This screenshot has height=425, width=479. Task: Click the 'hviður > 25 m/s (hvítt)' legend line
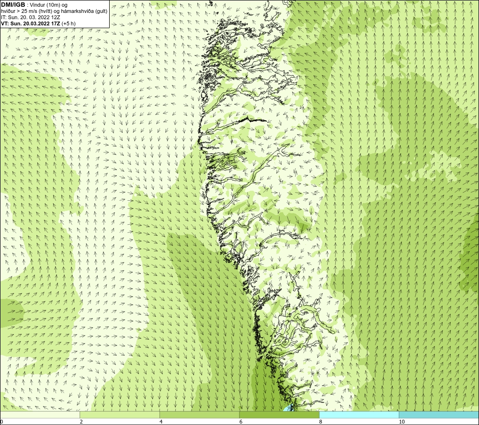point(54,11)
